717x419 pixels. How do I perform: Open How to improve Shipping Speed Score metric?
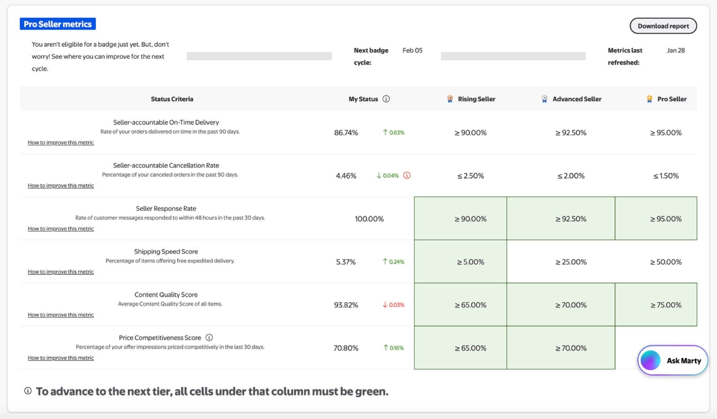click(x=61, y=272)
